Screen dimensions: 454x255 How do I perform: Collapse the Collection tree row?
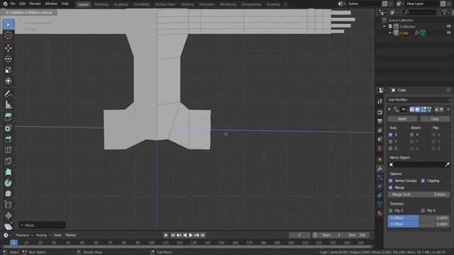point(384,26)
